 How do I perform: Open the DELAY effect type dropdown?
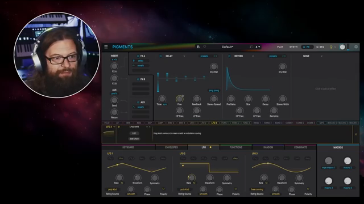point(184,56)
